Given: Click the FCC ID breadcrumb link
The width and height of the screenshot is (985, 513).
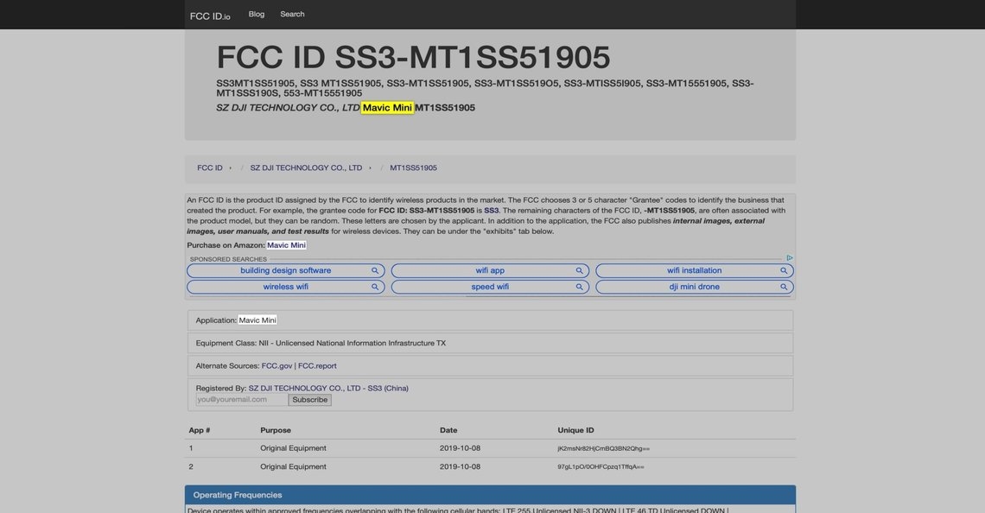Looking at the screenshot, I should pos(209,168).
